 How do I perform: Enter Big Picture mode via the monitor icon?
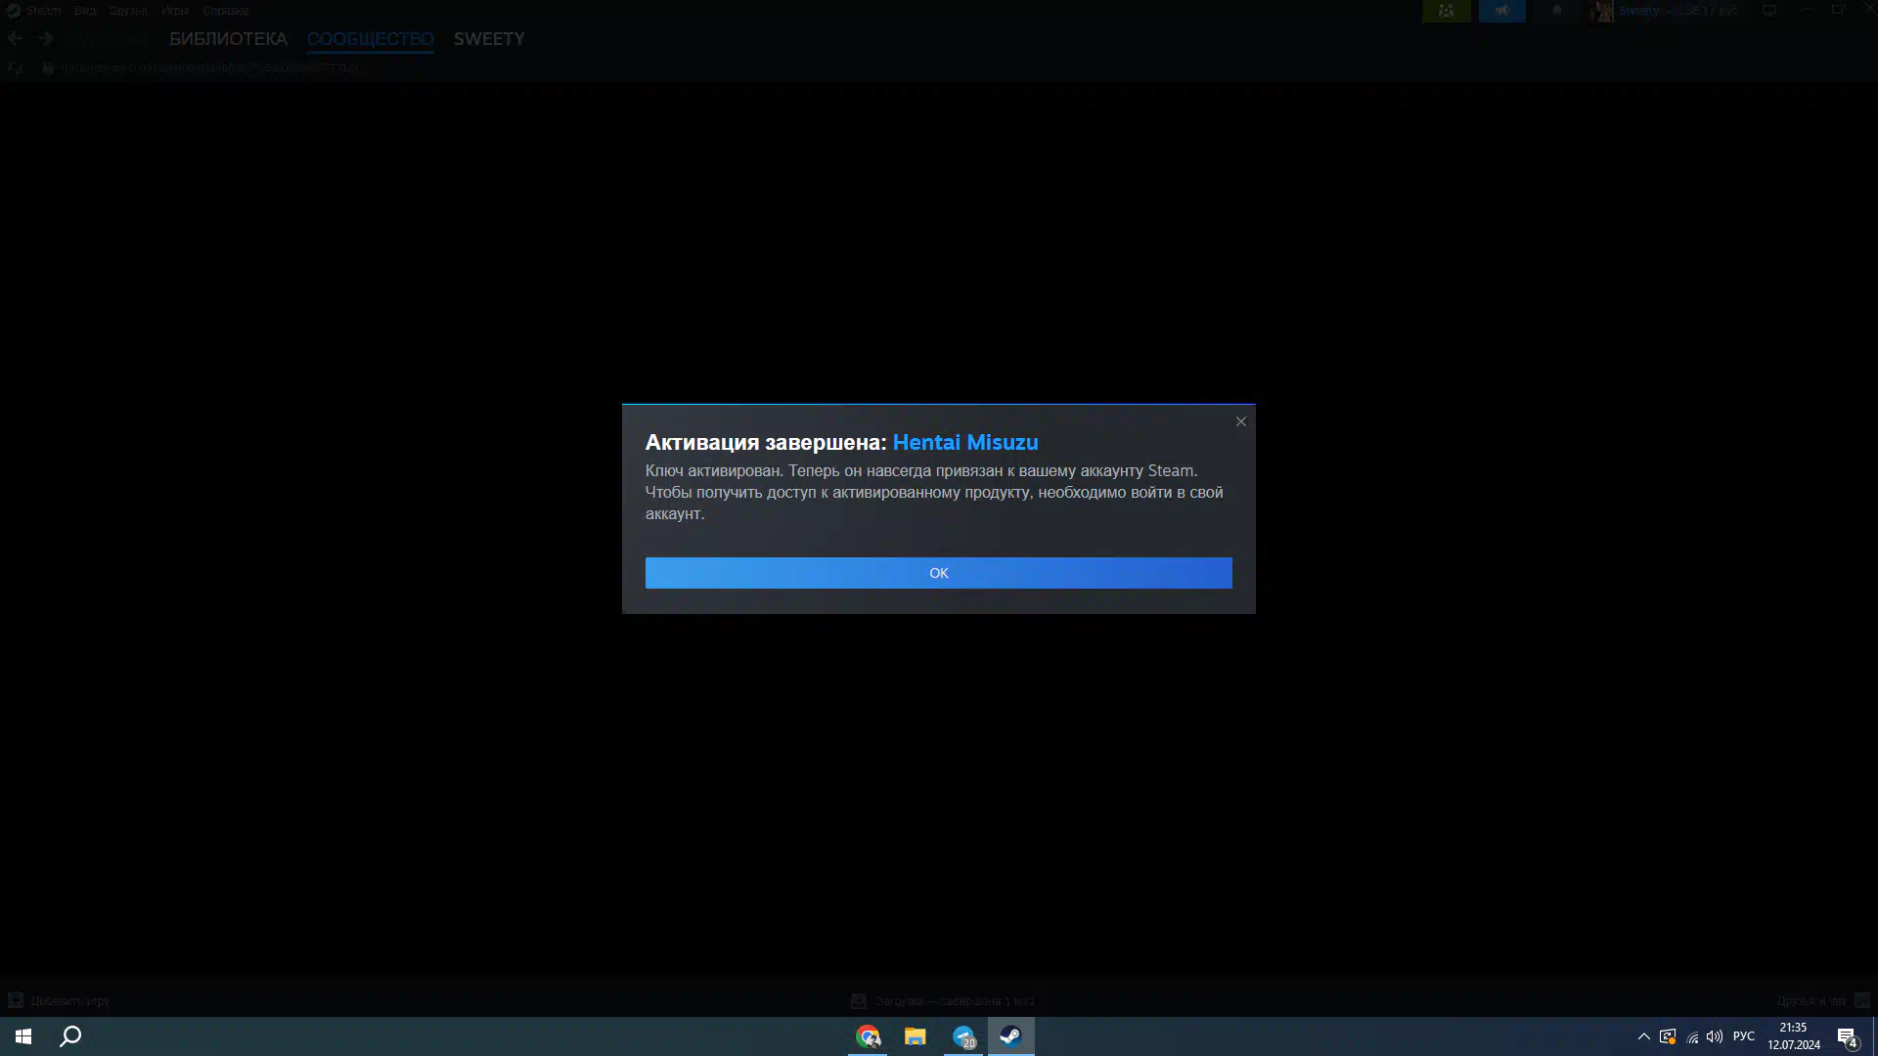1769,11
